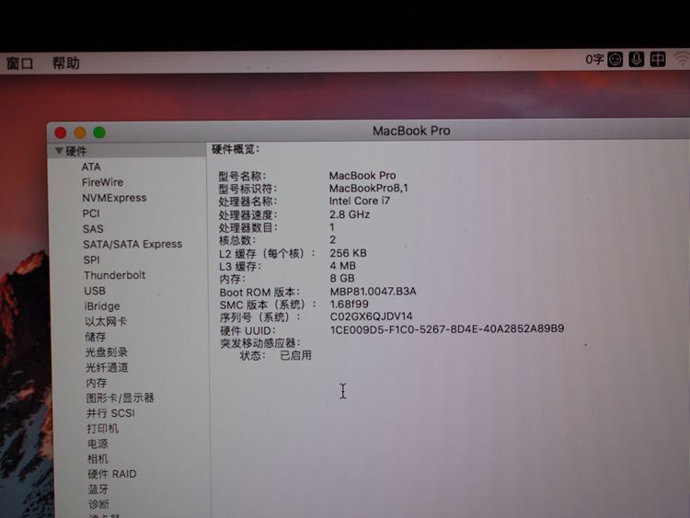Click the memory value 8 GB
Viewport: 690px width, 518px height.
point(342,279)
